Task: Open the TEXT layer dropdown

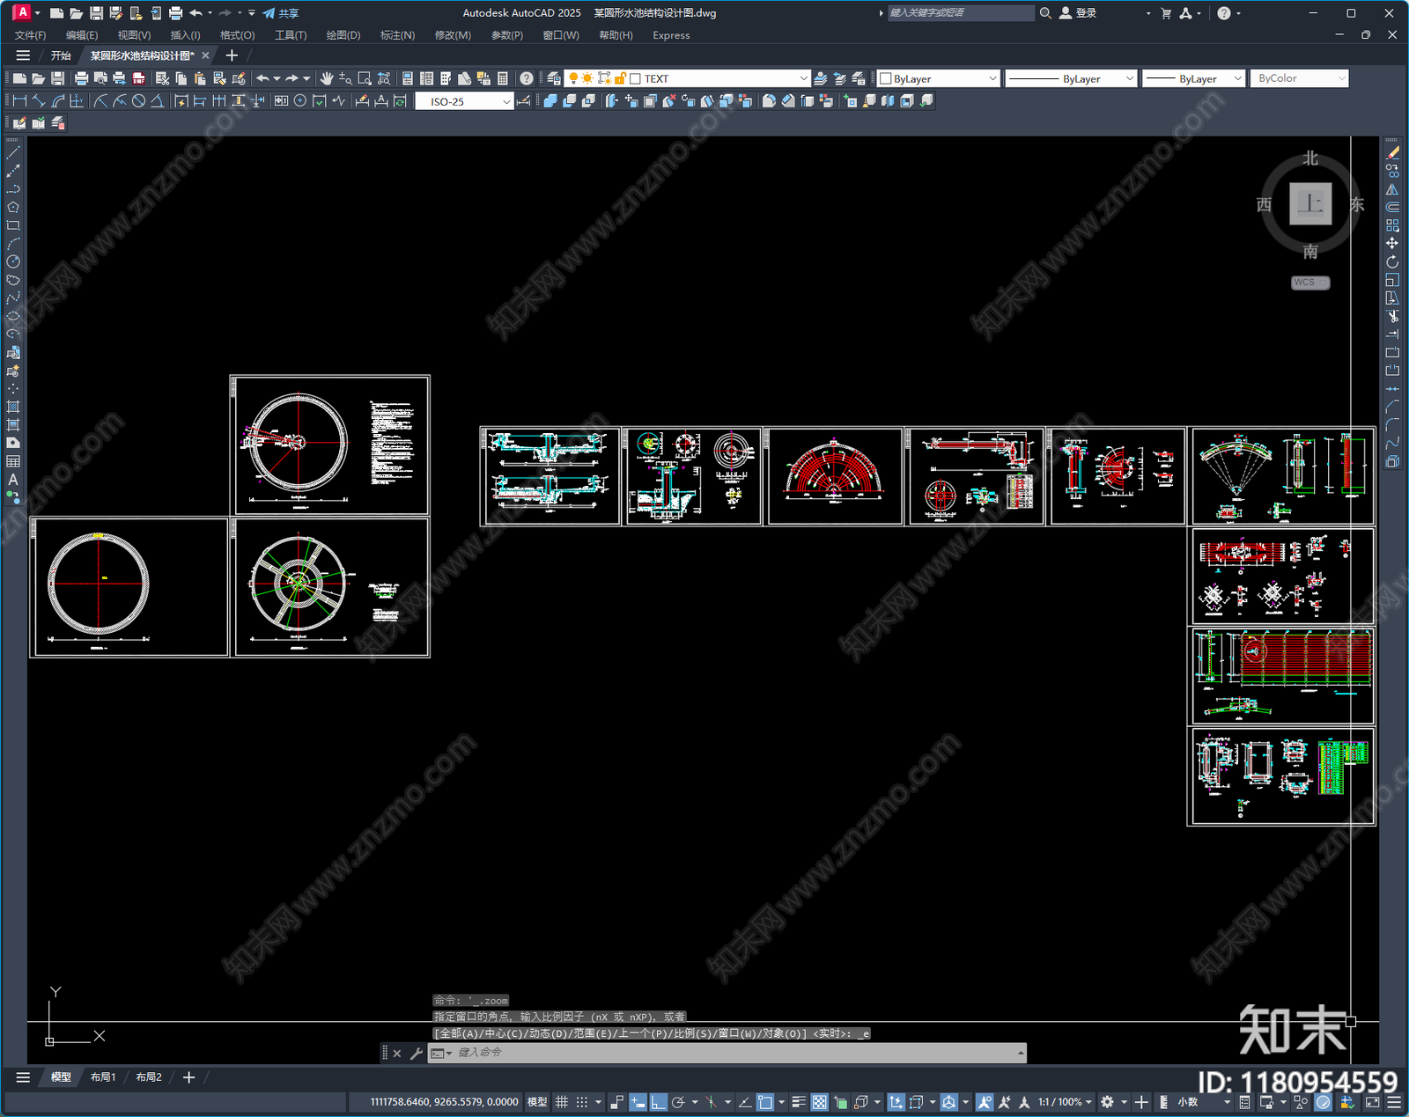Action: (802, 78)
